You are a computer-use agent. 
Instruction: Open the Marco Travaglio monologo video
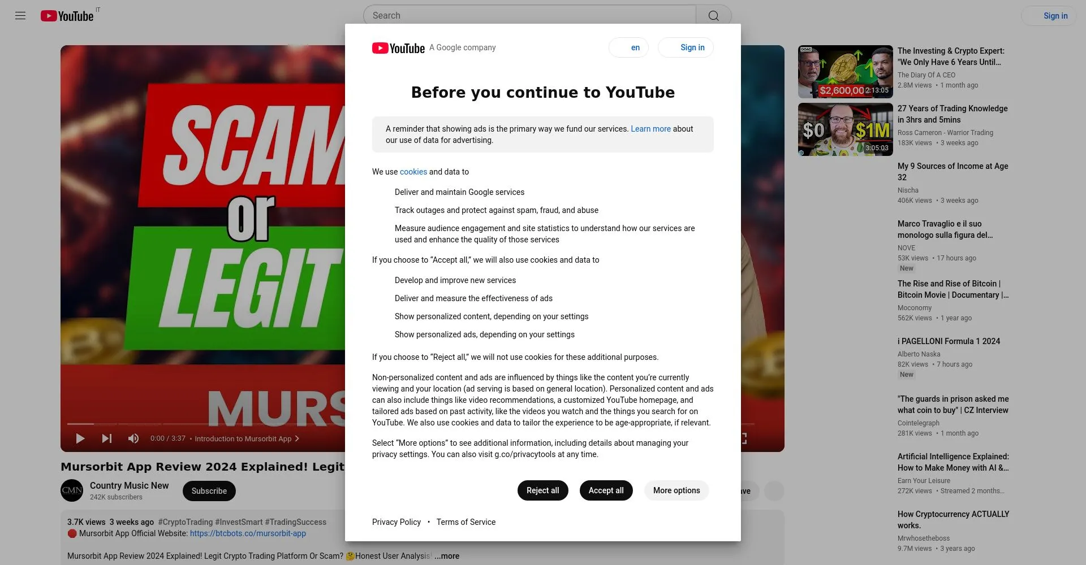coord(945,229)
